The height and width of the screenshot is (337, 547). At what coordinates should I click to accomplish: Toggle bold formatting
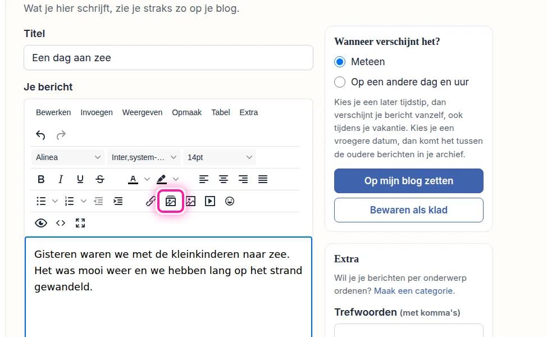(41, 179)
